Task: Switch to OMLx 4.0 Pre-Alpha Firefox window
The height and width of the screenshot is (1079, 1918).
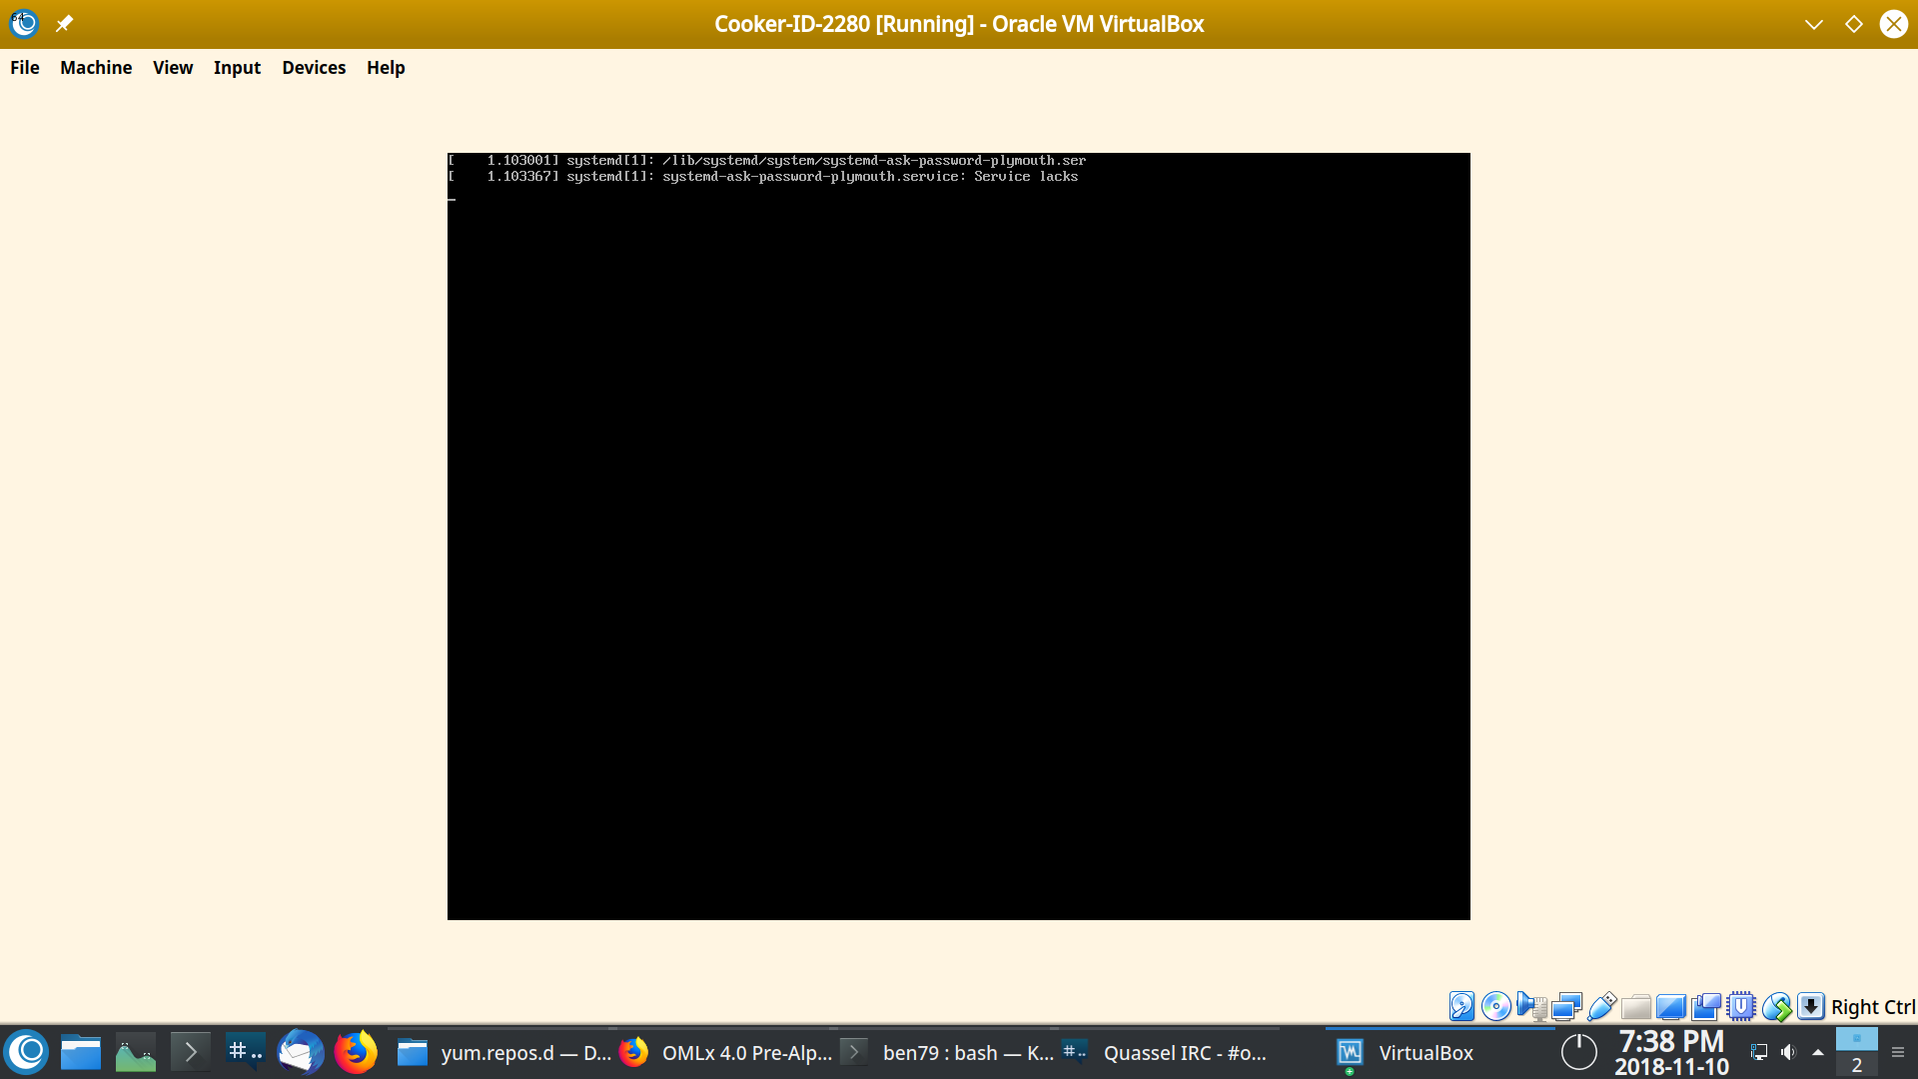Action: pyautogui.click(x=726, y=1053)
